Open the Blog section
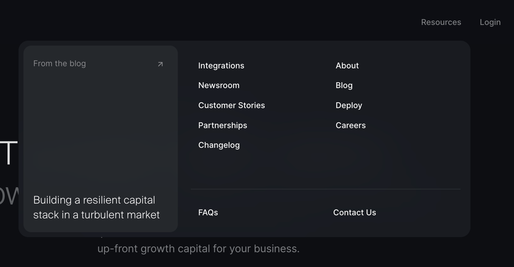Screen dimensions: 514x267 pos(344,85)
